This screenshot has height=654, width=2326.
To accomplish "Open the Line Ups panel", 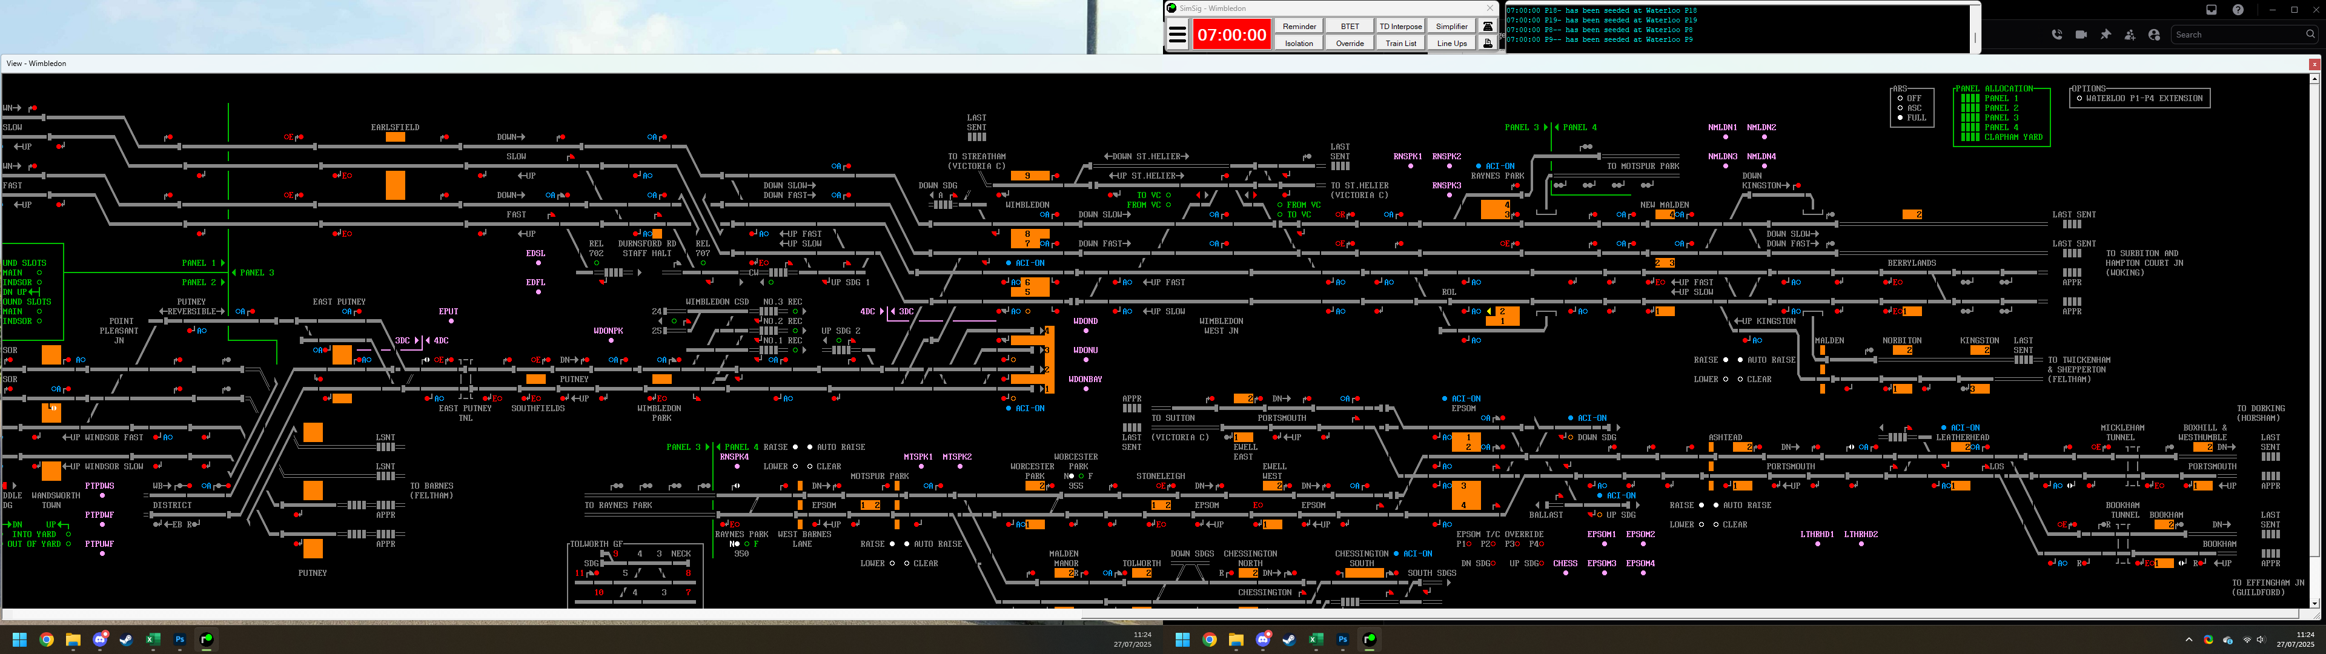I will coord(1451,44).
